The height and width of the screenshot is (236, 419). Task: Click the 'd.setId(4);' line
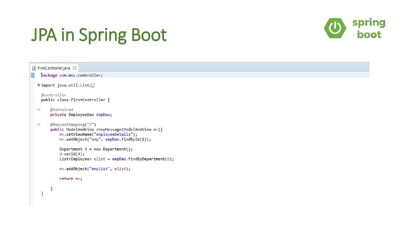[72, 154]
